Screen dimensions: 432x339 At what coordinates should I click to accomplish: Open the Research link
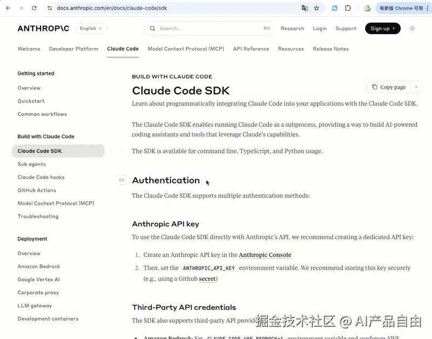(292, 29)
